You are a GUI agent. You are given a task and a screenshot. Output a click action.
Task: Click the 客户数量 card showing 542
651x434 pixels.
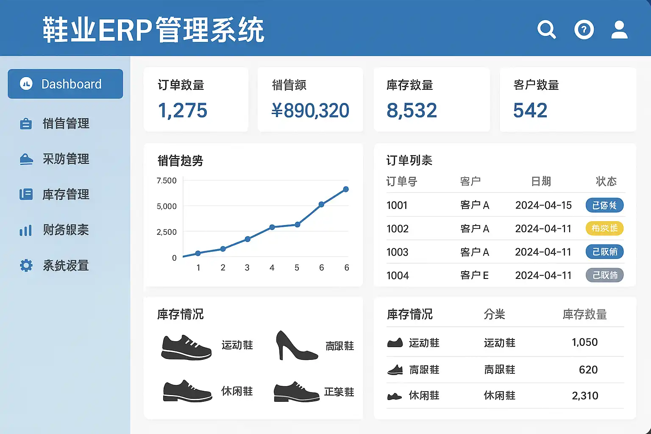(x=568, y=100)
